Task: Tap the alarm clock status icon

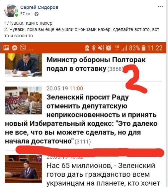Action: click(x=109, y=48)
